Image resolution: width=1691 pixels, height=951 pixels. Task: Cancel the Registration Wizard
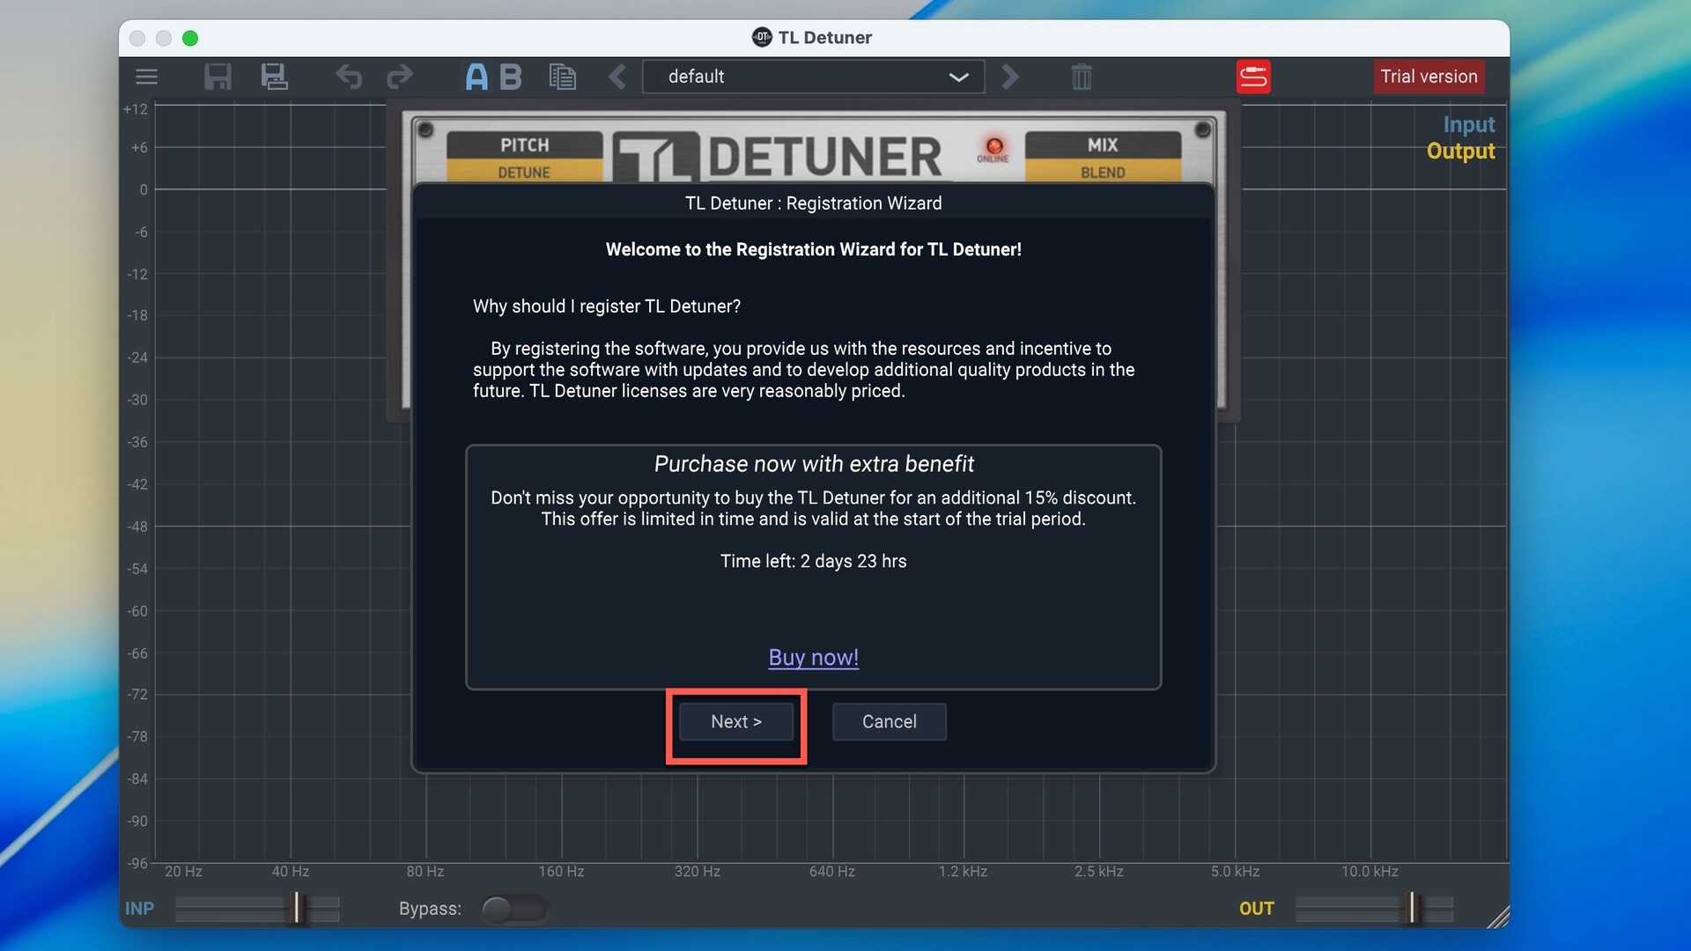890,722
